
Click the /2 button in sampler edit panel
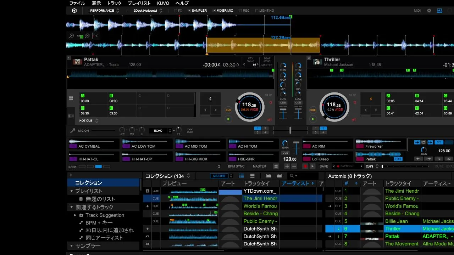(439, 159)
